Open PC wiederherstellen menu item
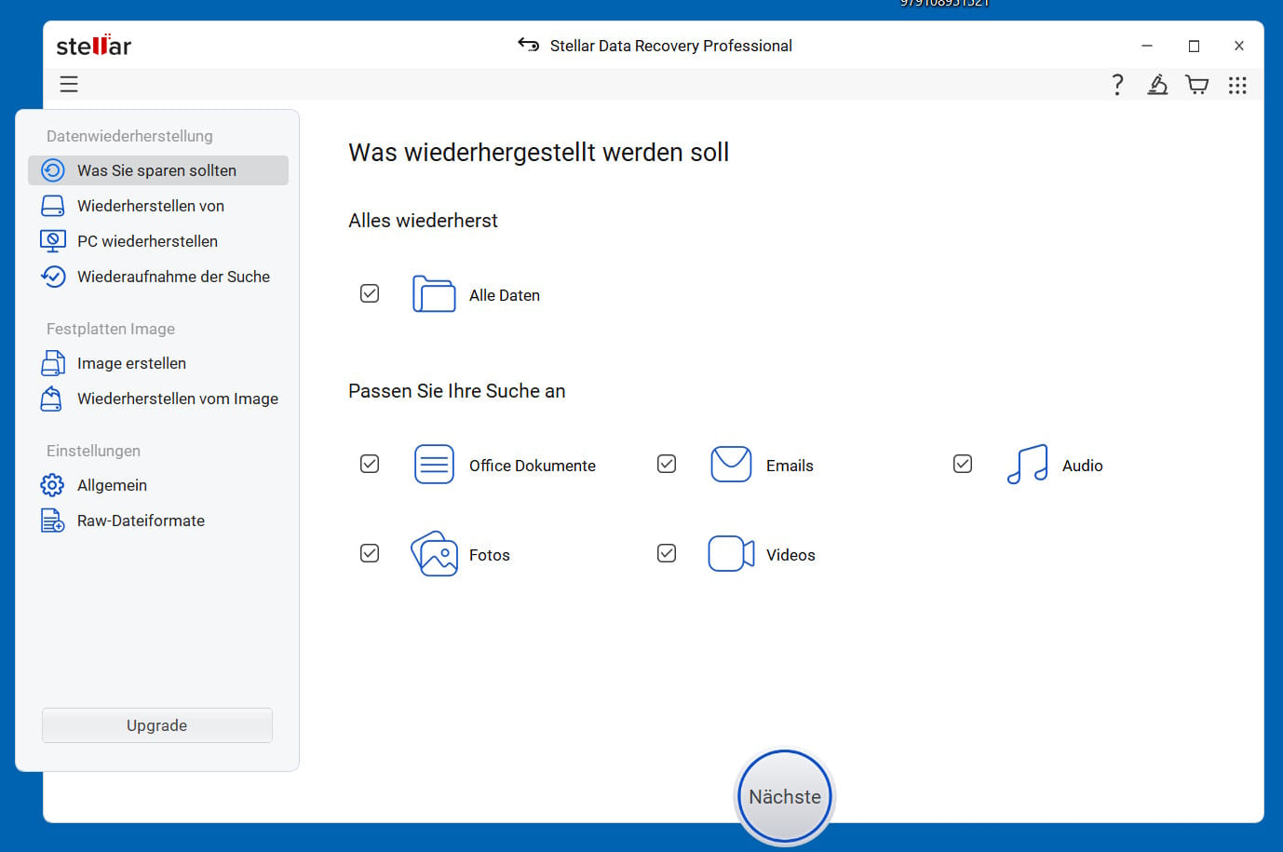Screen dimensions: 1283x852 tap(147, 241)
